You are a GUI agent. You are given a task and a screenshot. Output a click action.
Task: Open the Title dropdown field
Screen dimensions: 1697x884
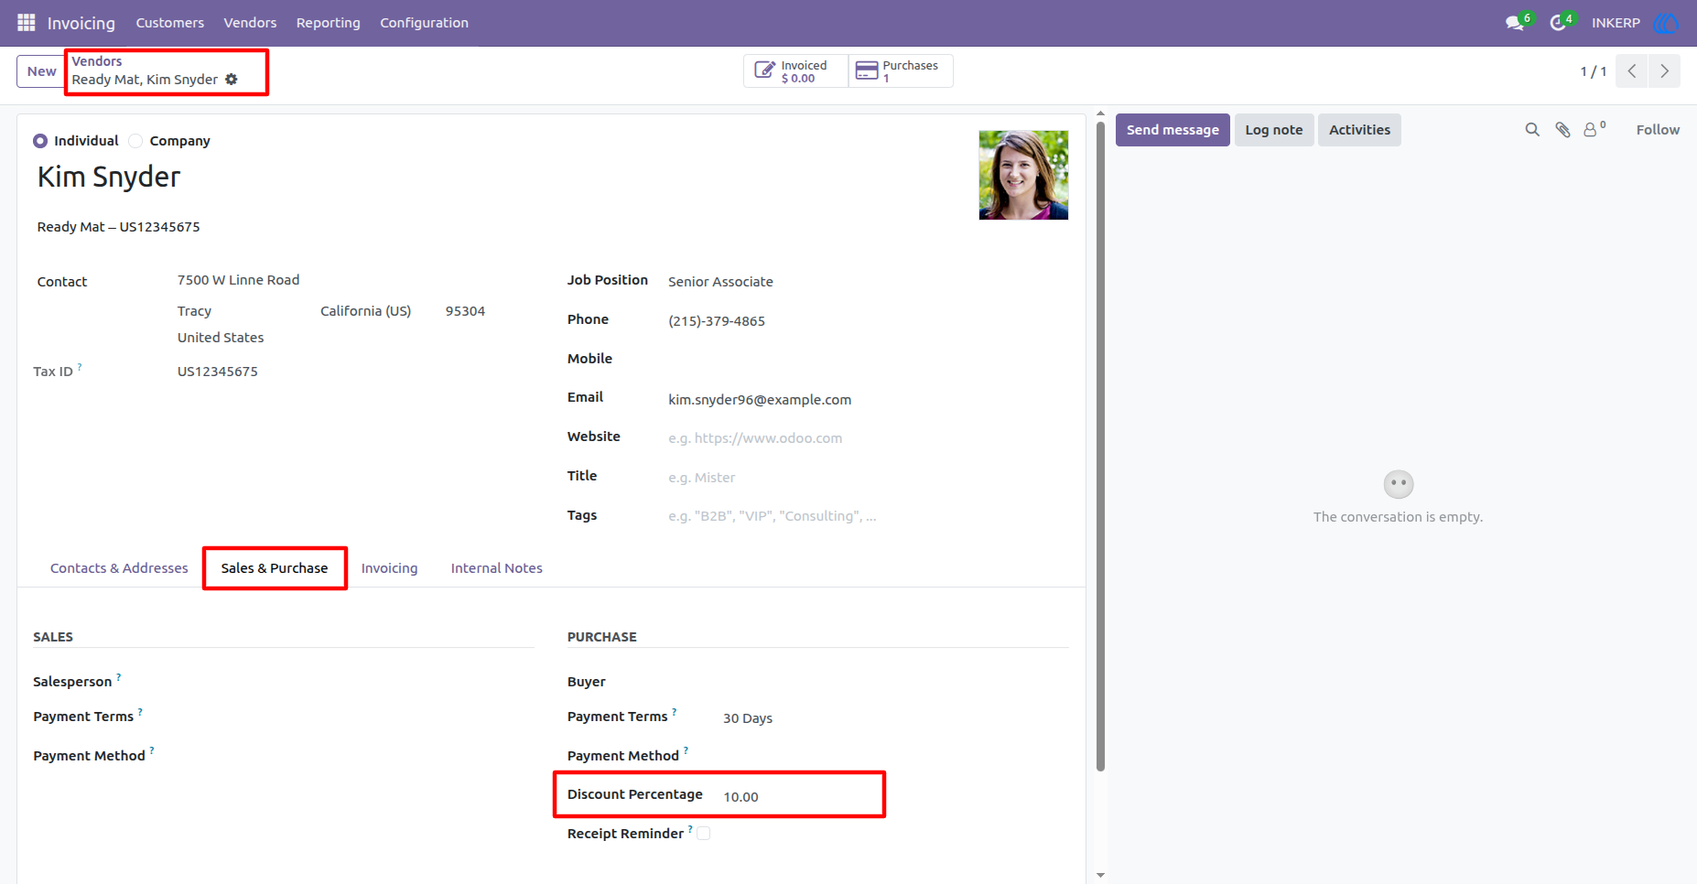coord(868,478)
